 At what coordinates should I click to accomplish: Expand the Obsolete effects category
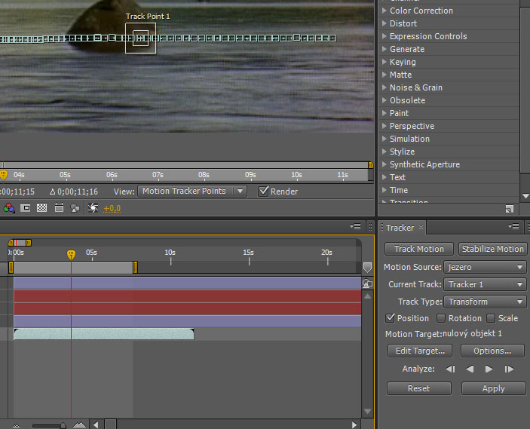pos(384,100)
